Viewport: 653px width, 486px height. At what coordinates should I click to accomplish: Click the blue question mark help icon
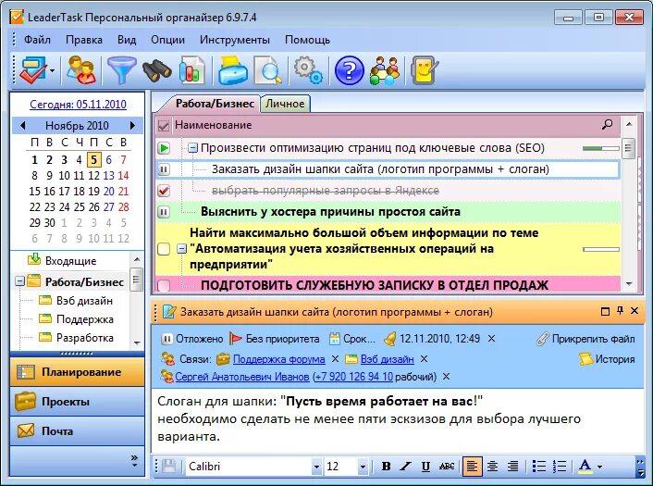click(349, 70)
